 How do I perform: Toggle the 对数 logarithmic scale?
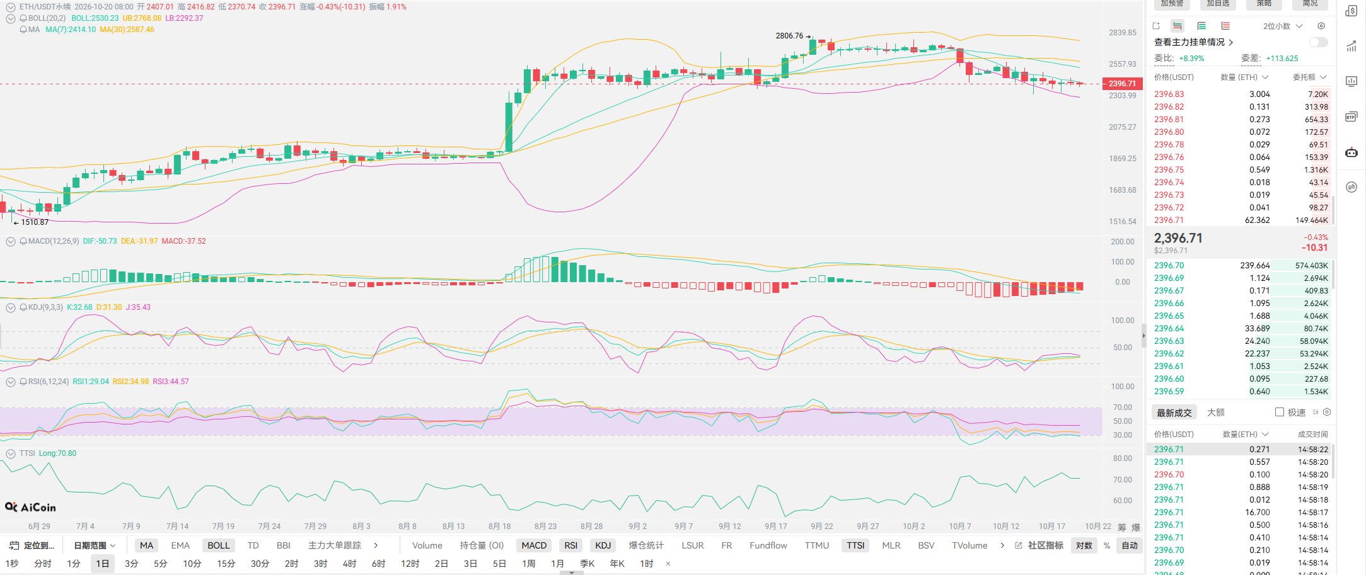1084,545
